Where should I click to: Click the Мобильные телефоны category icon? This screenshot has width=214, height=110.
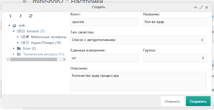[x=23, y=37]
